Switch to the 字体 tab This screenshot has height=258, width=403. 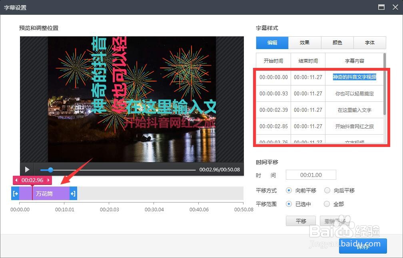pyautogui.click(x=369, y=43)
